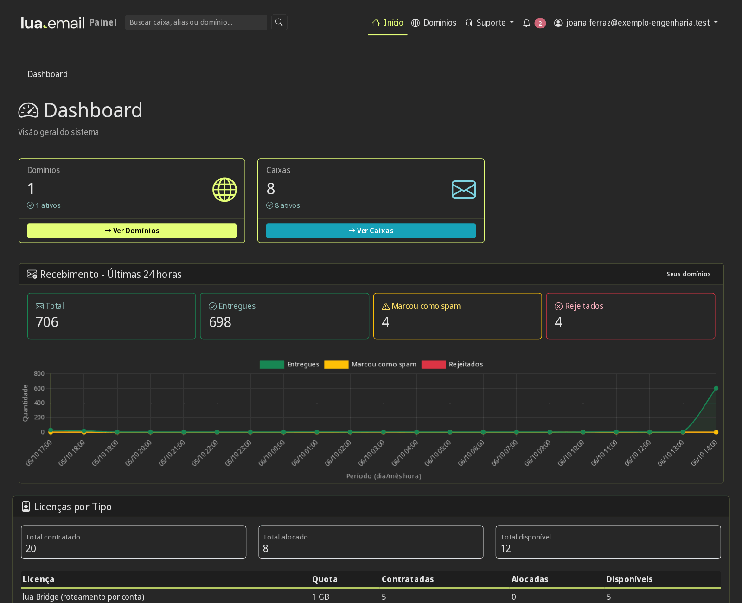Go to the Início tab
The height and width of the screenshot is (603, 742).
(x=388, y=23)
